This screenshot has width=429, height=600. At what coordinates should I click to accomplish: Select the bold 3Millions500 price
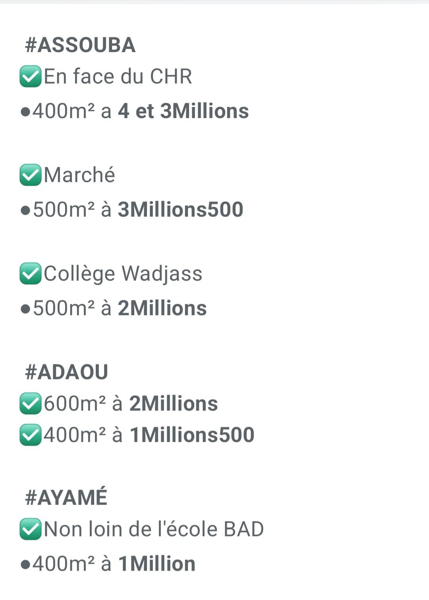pyautogui.click(x=180, y=210)
